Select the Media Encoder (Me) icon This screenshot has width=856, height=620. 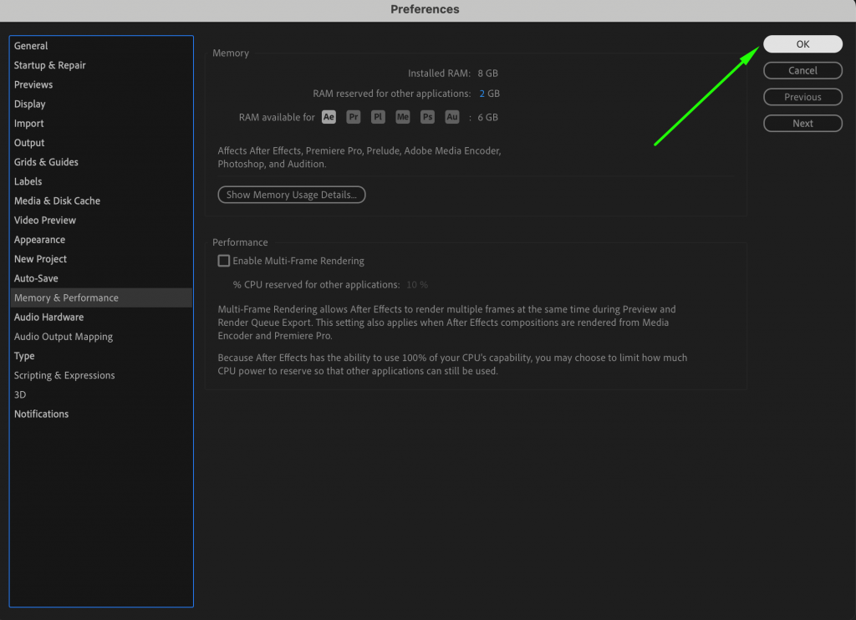click(x=402, y=117)
